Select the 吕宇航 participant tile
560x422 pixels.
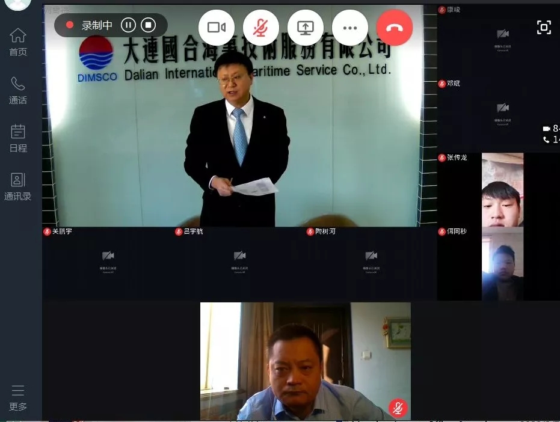[239, 264]
